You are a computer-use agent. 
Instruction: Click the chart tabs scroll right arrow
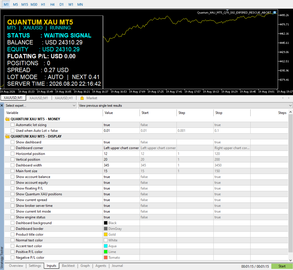point(289,98)
